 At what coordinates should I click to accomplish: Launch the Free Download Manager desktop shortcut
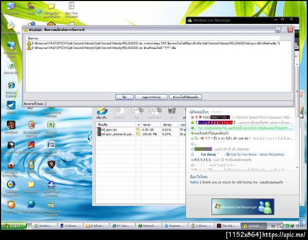tap(51, 113)
